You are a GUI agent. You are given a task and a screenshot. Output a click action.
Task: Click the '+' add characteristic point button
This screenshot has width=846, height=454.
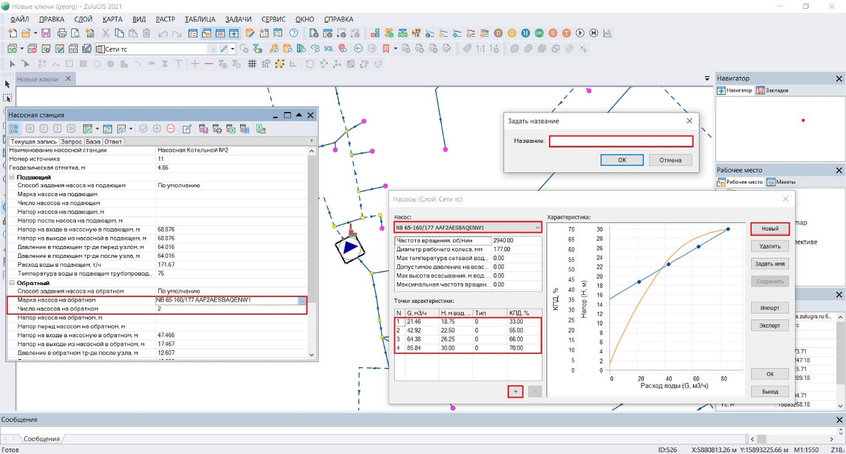[x=515, y=391]
